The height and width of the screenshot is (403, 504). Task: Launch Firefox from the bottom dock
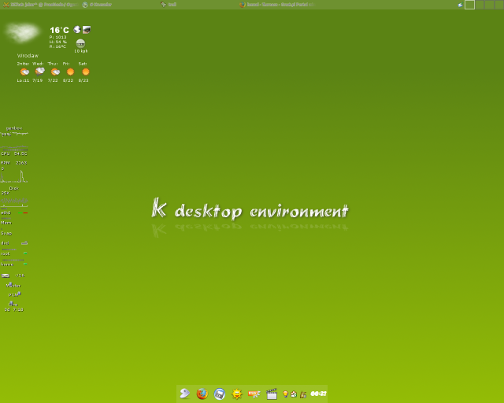[202, 394]
